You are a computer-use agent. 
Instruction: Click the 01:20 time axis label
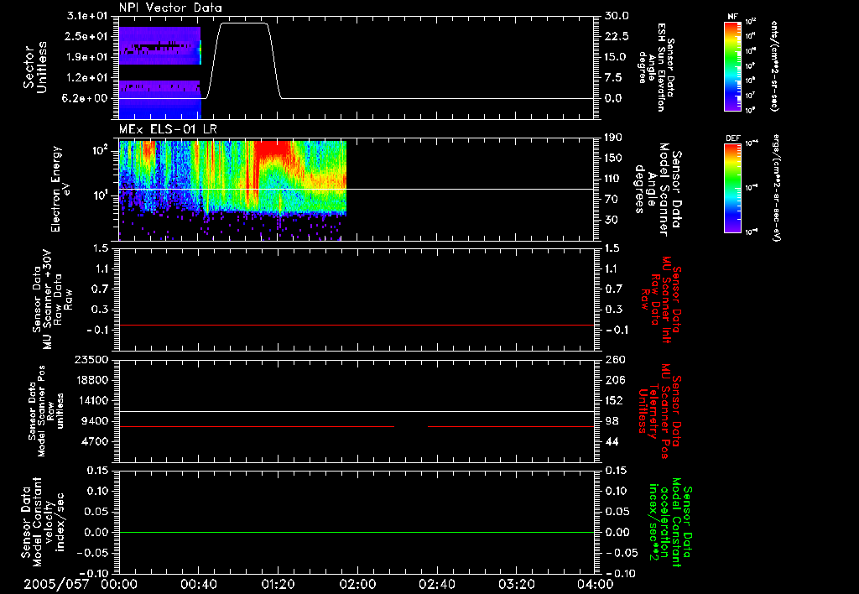[x=278, y=584]
